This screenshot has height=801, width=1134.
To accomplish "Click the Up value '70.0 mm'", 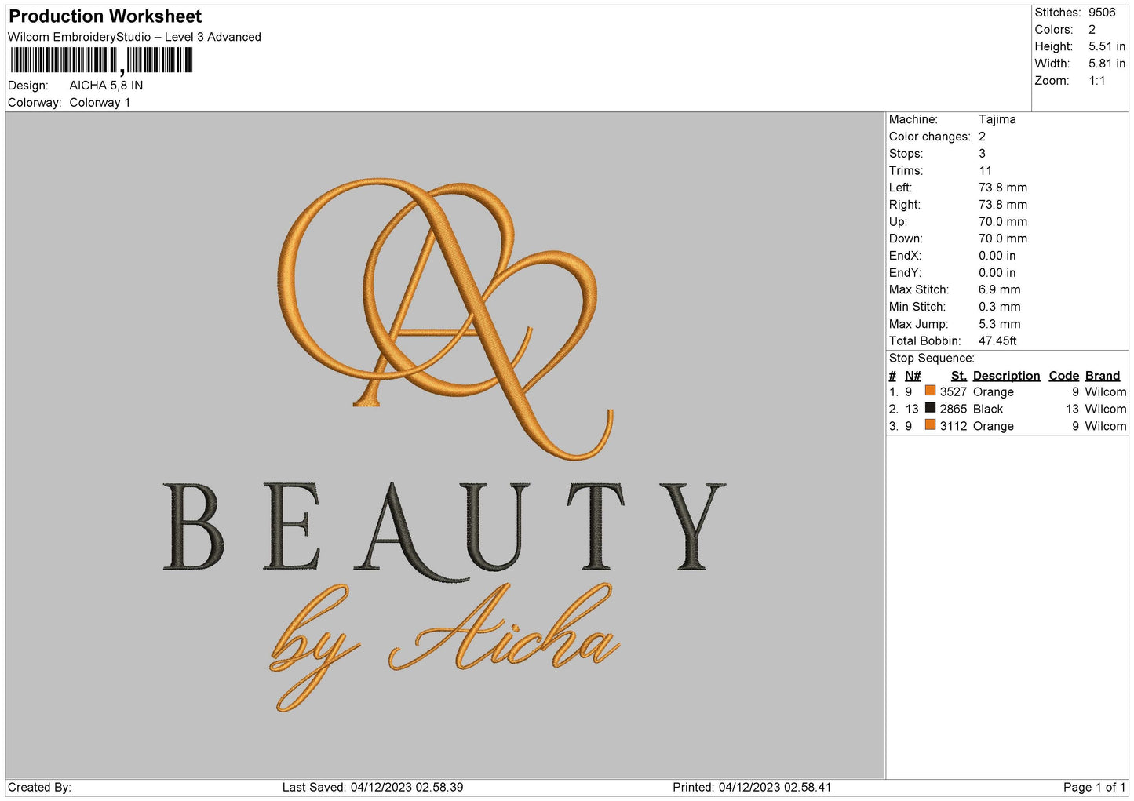I will [1003, 221].
